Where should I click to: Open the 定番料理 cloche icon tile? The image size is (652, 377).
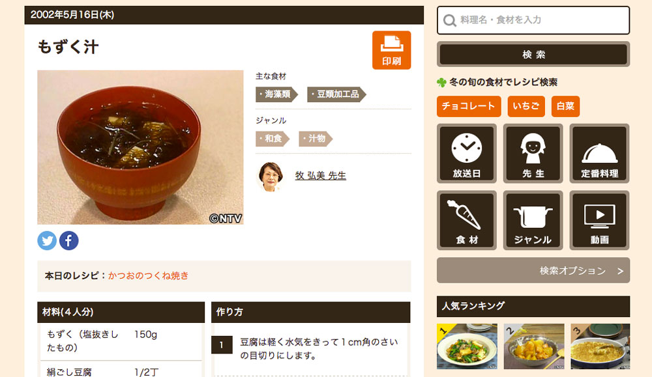click(599, 153)
